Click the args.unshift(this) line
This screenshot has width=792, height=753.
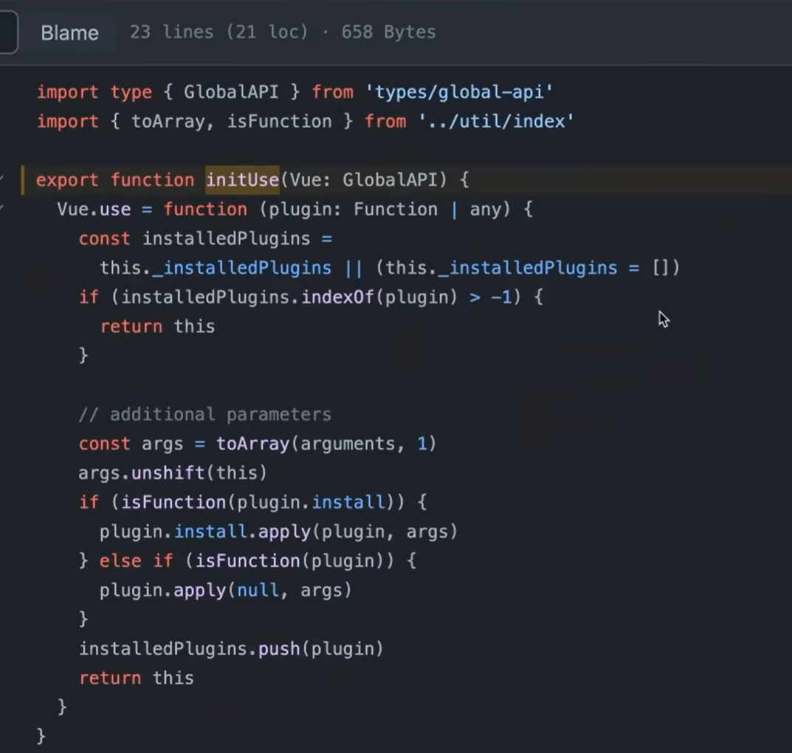click(x=173, y=472)
